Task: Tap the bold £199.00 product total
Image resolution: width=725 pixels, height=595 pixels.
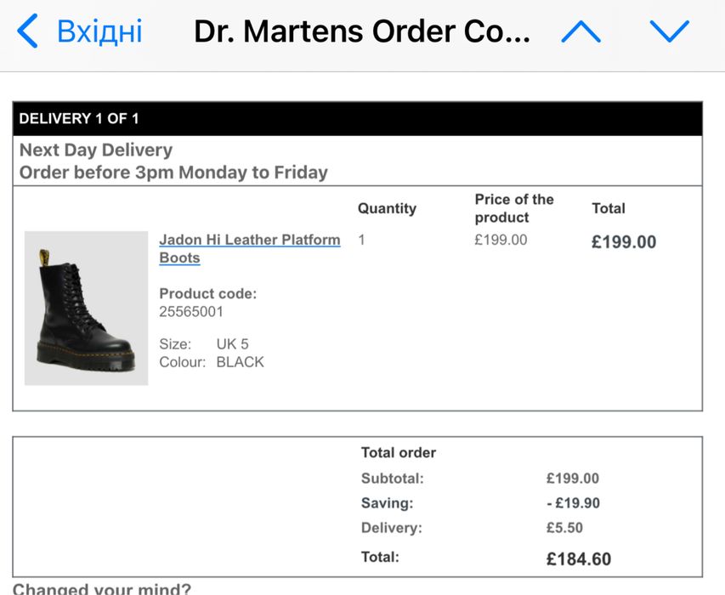Action: tap(624, 242)
